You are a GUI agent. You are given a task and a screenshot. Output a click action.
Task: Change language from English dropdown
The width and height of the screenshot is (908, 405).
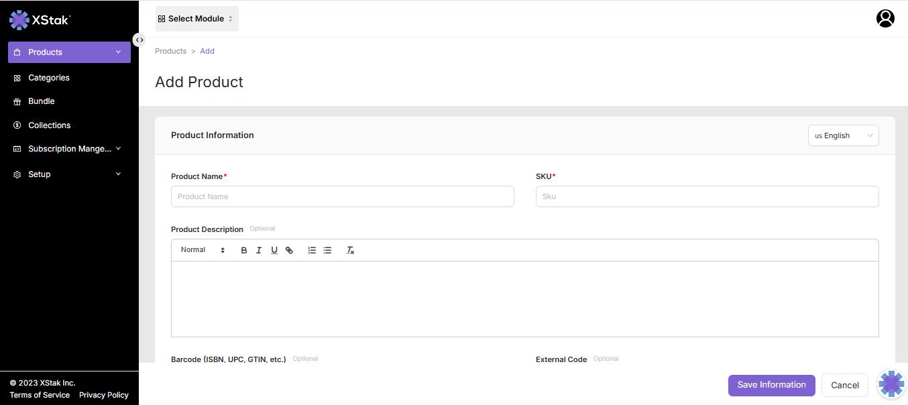[843, 135]
